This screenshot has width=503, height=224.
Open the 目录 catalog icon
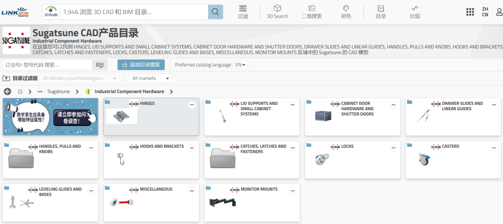pyautogui.click(x=381, y=12)
